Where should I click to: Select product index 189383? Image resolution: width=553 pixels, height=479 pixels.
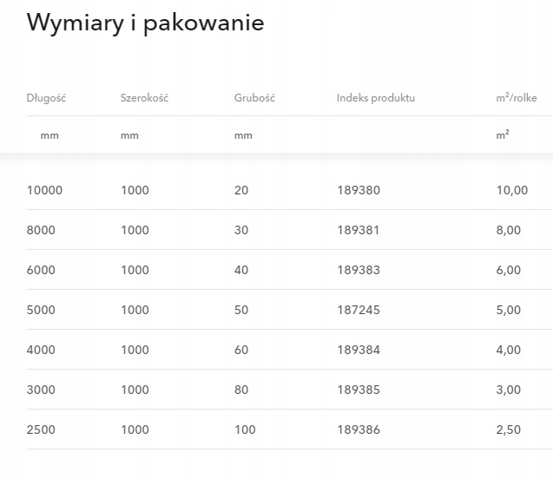[x=359, y=270]
